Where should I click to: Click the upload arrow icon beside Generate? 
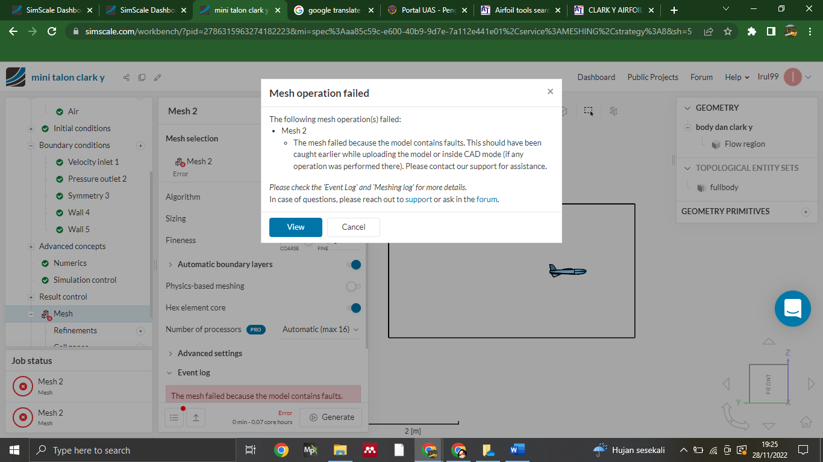[x=196, y=417]
